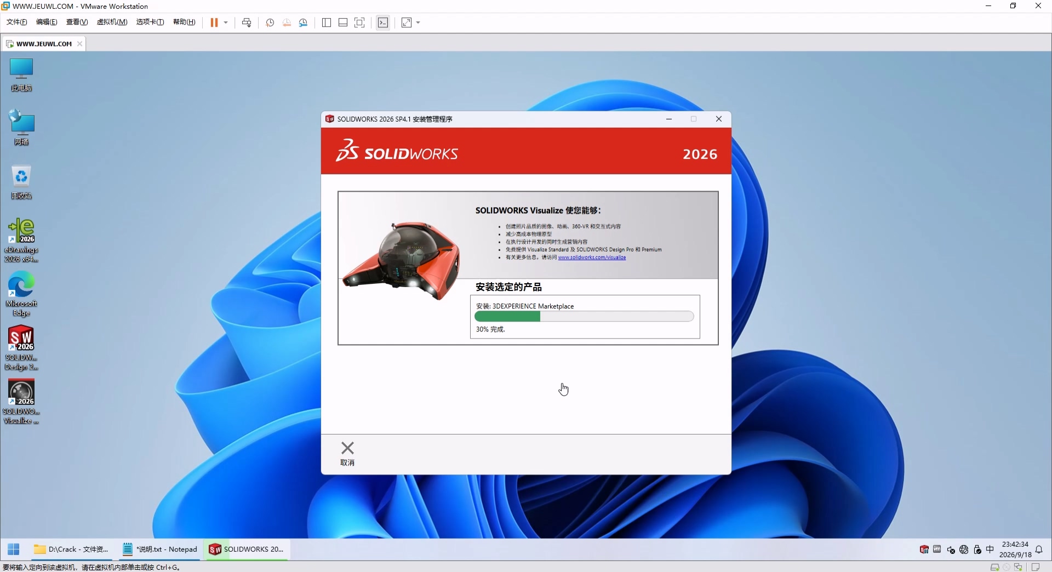The image size is (1052, 572).
Task: Click the 网络 desktop icon
Action: point(21,127)
